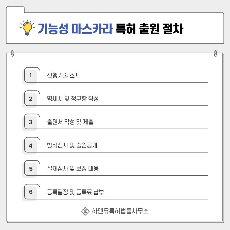Choose the 출원서 작성 및 제출 item
Screen dimensions: 230x230
click(x=70, y=122)
